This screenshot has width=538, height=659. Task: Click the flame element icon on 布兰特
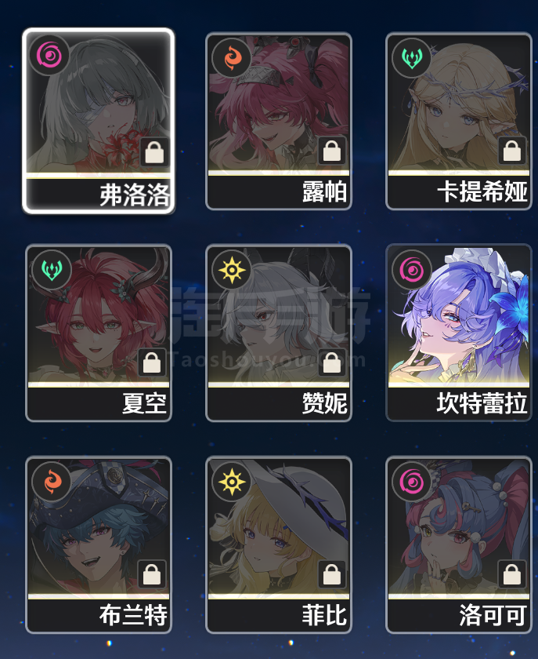tap(52, 482)
